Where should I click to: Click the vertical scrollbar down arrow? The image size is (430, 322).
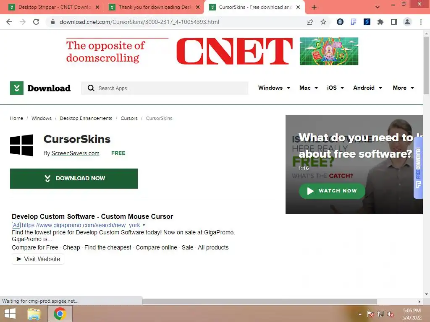coord(426,295)
